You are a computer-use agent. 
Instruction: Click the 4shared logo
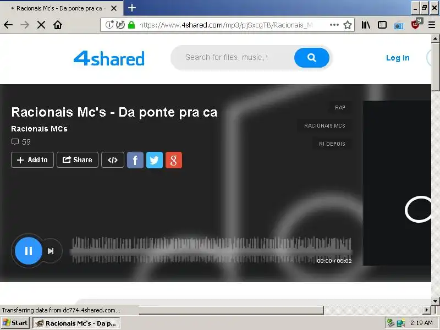(109, 58)
